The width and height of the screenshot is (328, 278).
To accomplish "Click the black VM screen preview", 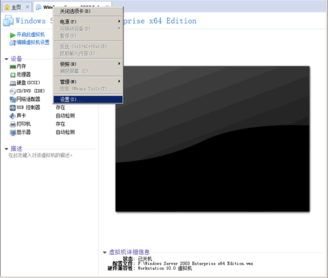I will 212,138.
